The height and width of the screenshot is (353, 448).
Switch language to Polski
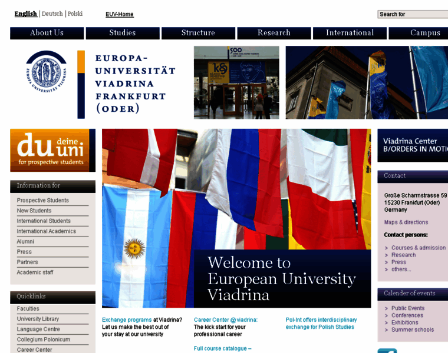pos(75,14)
